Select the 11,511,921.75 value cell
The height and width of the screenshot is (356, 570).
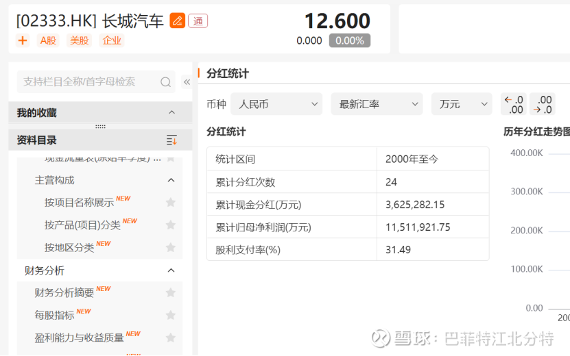click(x=433, y=227)
